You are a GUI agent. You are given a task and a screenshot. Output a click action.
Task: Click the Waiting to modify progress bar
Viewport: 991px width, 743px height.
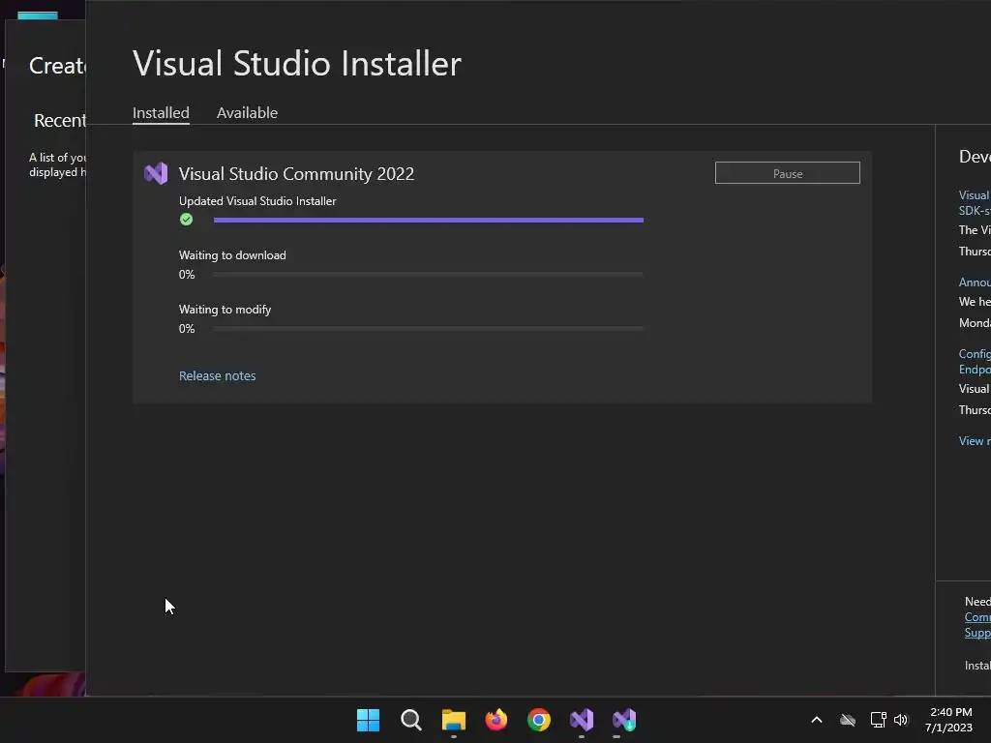click(x=429, y=329)
